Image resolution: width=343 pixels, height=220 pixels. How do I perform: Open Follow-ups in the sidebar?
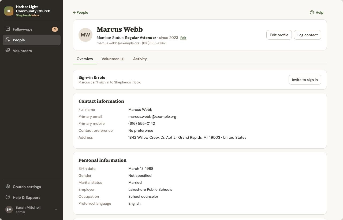pos(32,29)
